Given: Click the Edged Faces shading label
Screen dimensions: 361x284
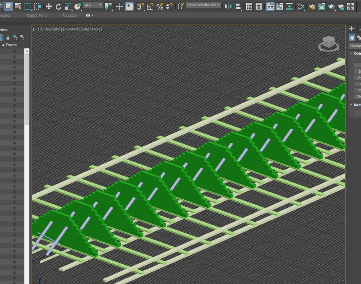Looking at the screenshot, I should pos(91,29).
